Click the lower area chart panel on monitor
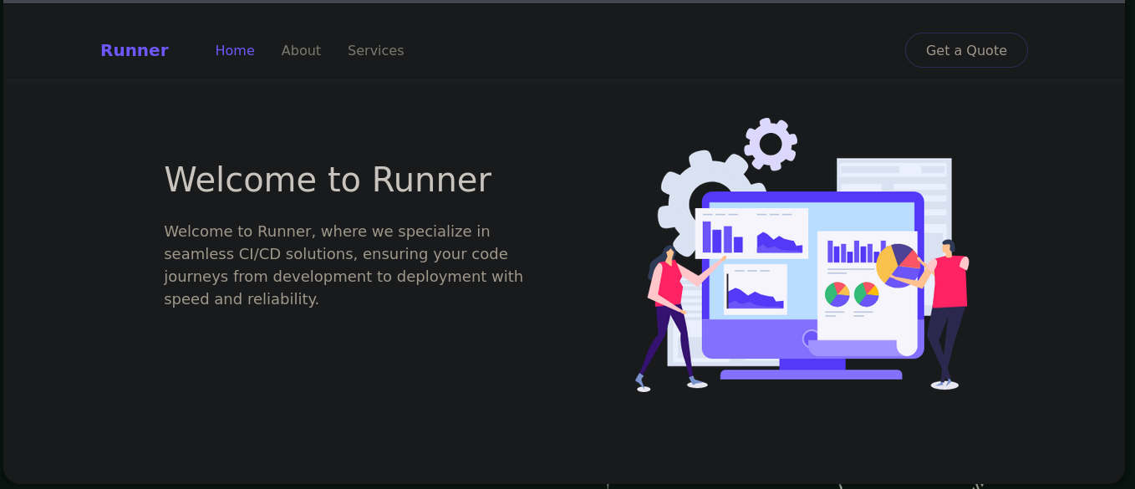 coord(755,290)
